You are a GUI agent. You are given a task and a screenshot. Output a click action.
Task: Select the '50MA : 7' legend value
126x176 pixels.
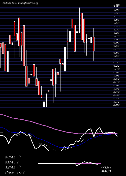pos(13,157)
